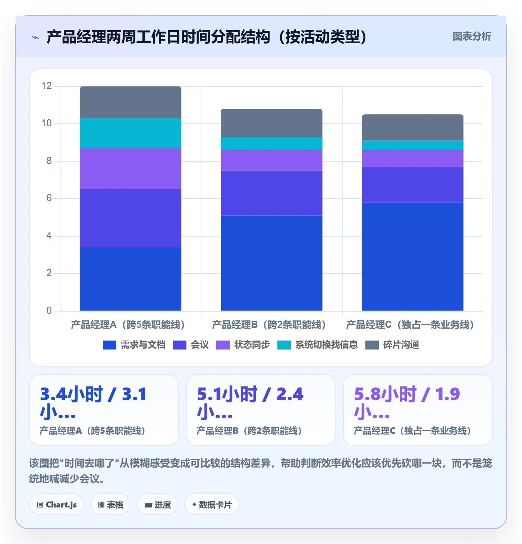The image size is (522, 544).
Task: Click the stat value starting 5.8小时 / 1.9
Action: pos(407,403)
